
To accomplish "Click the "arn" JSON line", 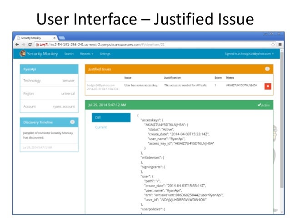I will (x=184, y=195).
